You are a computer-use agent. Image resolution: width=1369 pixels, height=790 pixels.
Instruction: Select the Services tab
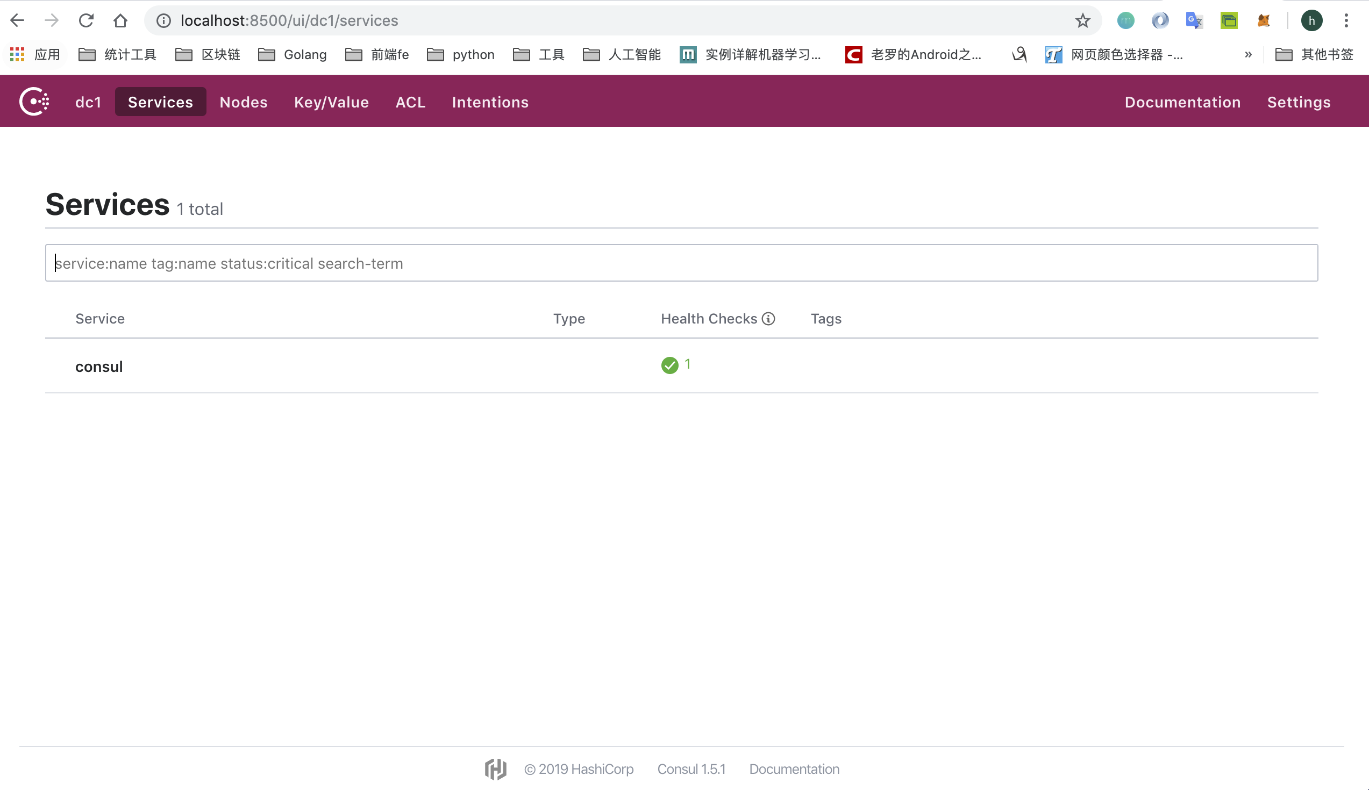(x=160, y=102)
